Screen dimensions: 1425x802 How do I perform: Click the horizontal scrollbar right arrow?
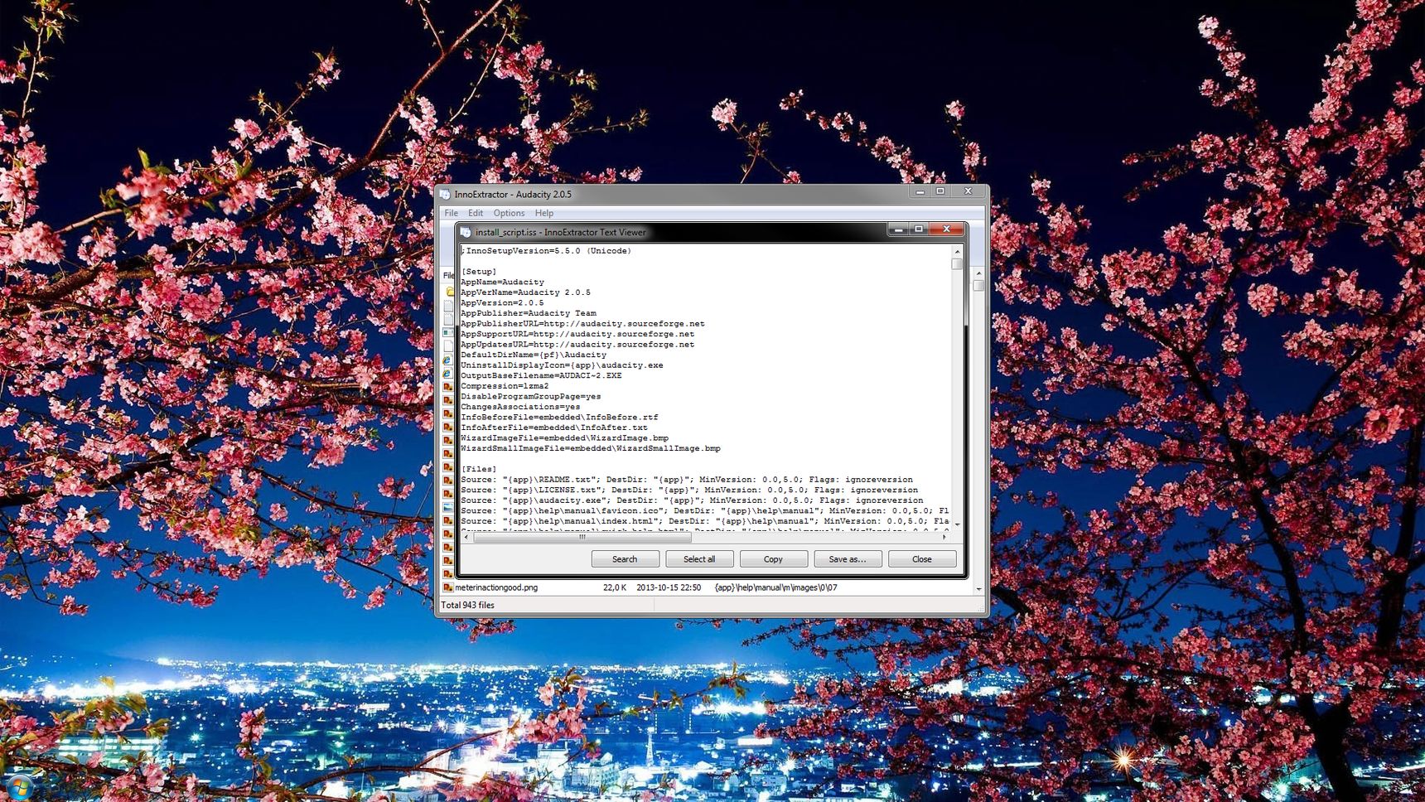[944, 537]
